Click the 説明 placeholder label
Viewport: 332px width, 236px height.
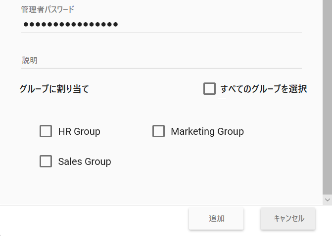click(30, 61)
